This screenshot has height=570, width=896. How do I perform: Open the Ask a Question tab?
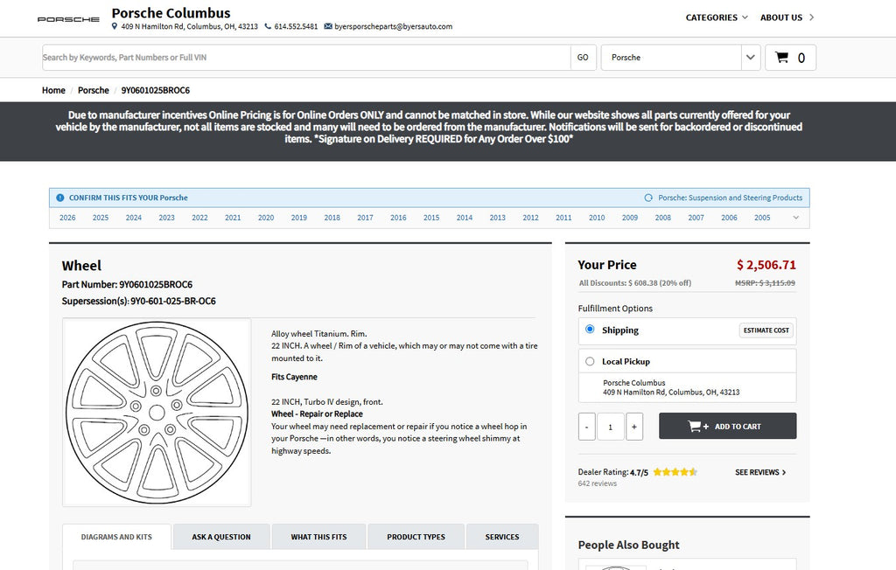coord(221,537)
